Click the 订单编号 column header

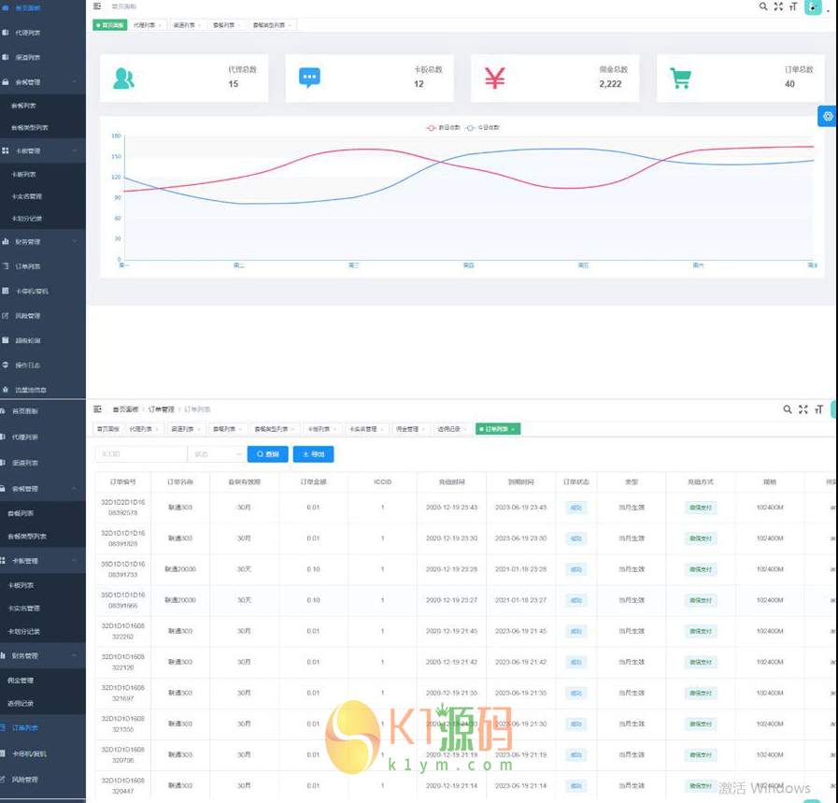pyautogui.click(x=122, y=482)
